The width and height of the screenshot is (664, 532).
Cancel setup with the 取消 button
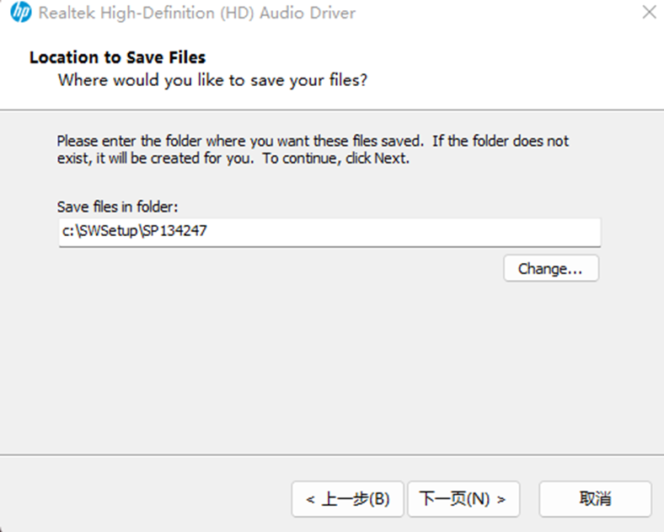[595, 498]
